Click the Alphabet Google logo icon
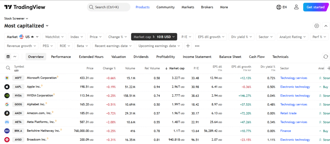This screenshot has width=330, height=144. pyautogui.click(x=7, y=105)
